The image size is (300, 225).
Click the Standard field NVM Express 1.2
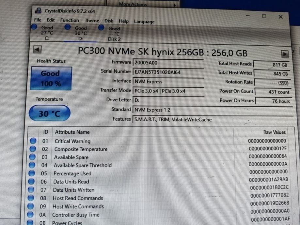213,110
